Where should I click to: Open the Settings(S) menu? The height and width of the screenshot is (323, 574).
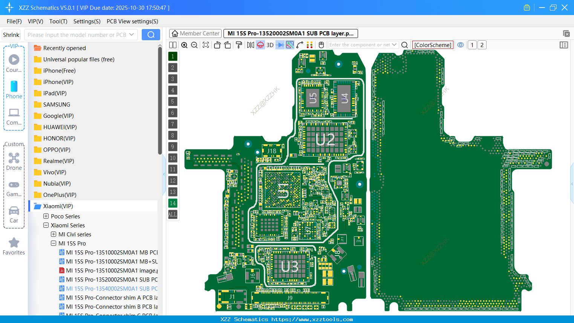point(87,21)
